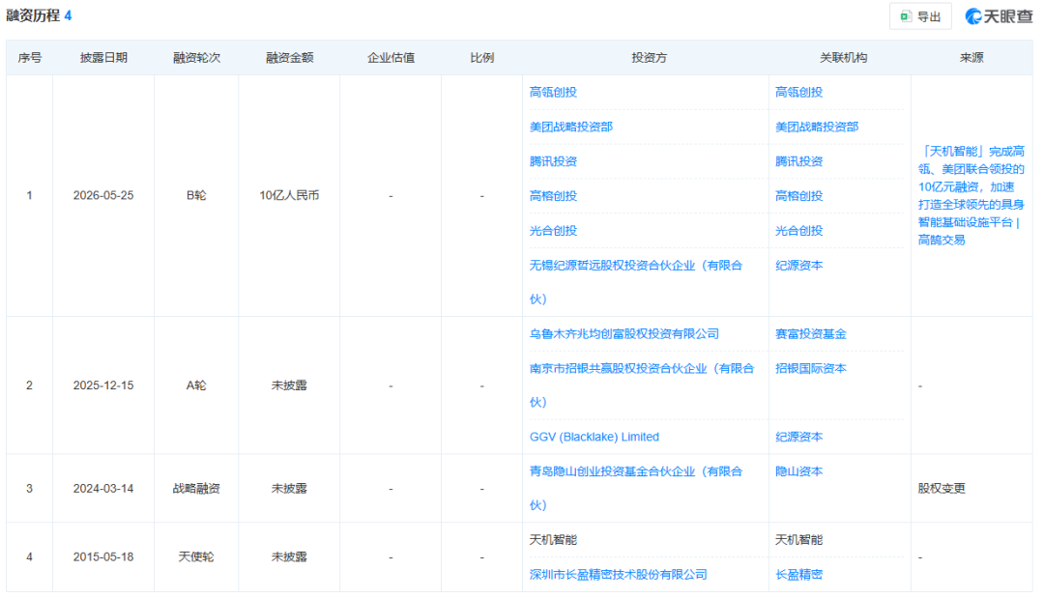This screenshot has height=598, width=1044.
Task: Open 无锡纪源哲远股权投资合伙企业 investor link
Action: [x=636, y=282]
